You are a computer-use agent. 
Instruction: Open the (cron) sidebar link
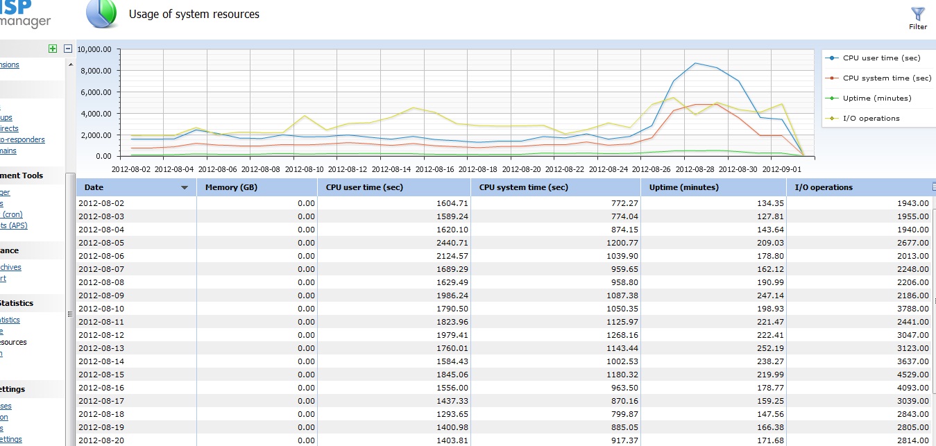(11, 214)
